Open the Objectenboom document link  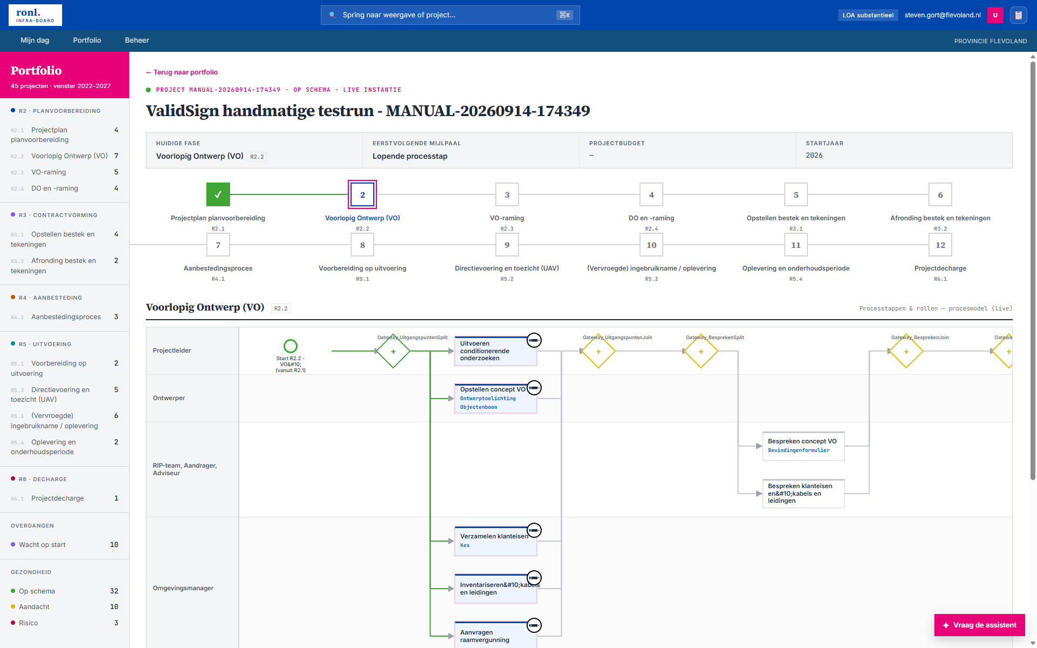click(479, 407)
